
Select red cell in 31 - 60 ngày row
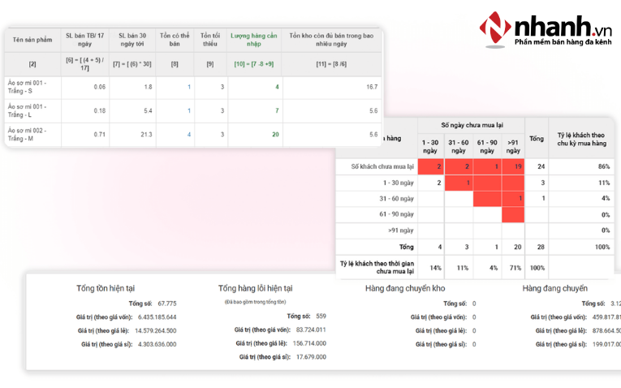[514, 198]
